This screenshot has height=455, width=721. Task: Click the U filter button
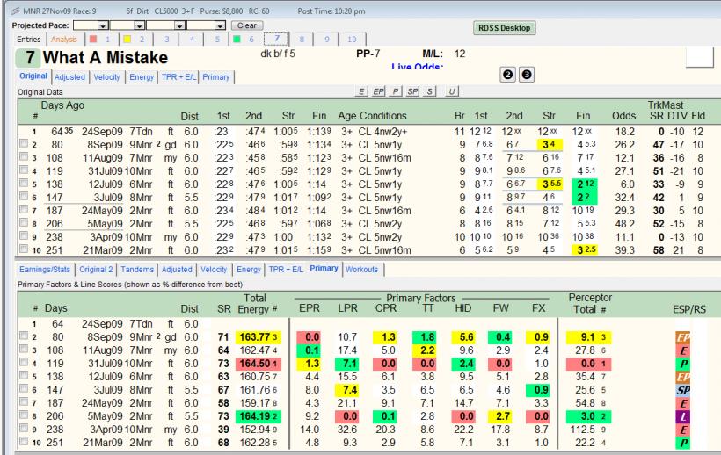pyautogui.click(x=452, y=91)
